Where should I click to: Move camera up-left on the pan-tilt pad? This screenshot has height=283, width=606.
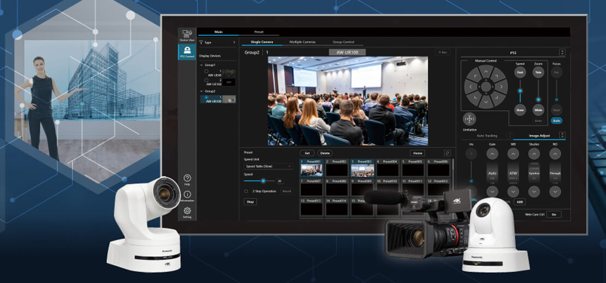pyautogui.click(x=474, y=75)
